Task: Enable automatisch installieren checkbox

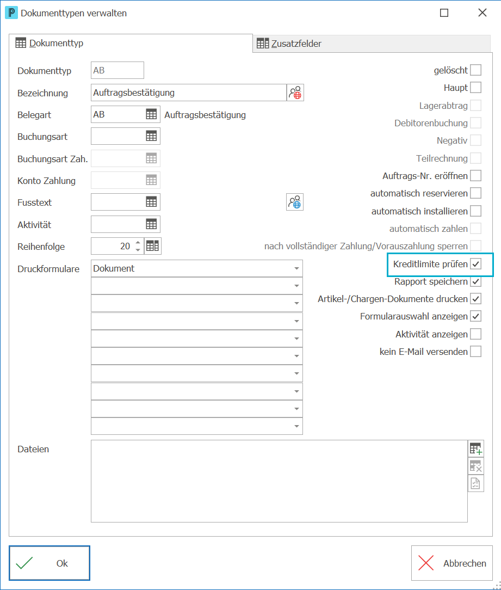Action: (476, 211)
